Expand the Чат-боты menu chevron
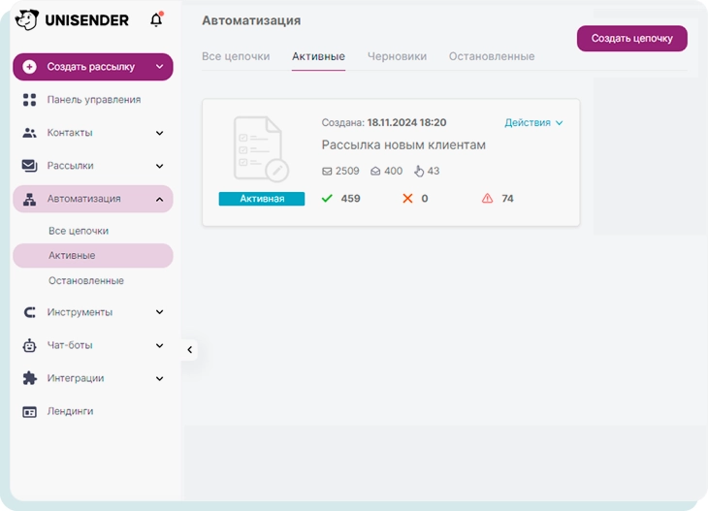This screenshot has width=708, height=511. (x=159, y=346)
